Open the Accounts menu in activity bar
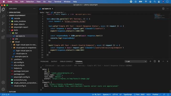Viewport: 171px width, 96px height. (3, 82)
